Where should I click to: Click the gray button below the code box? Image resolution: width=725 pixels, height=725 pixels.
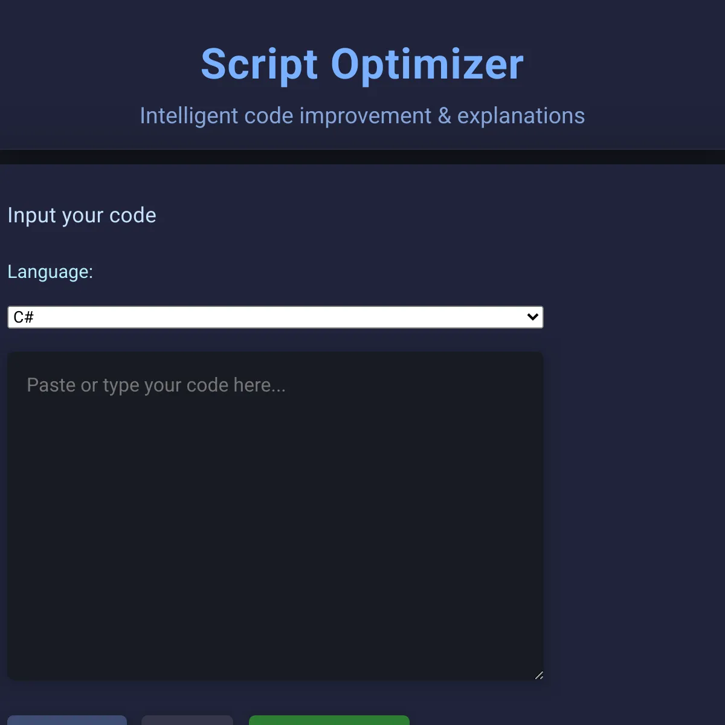(x=187, y=722)
